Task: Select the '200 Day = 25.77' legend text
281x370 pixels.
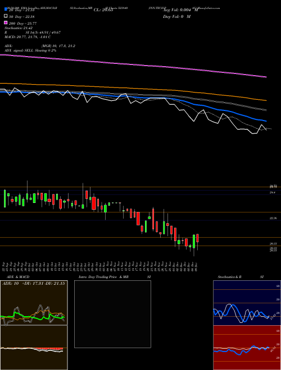Action: tap(22, 24)
